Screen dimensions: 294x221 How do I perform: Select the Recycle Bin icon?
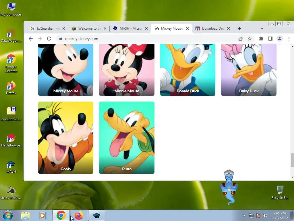coord(280,193)
